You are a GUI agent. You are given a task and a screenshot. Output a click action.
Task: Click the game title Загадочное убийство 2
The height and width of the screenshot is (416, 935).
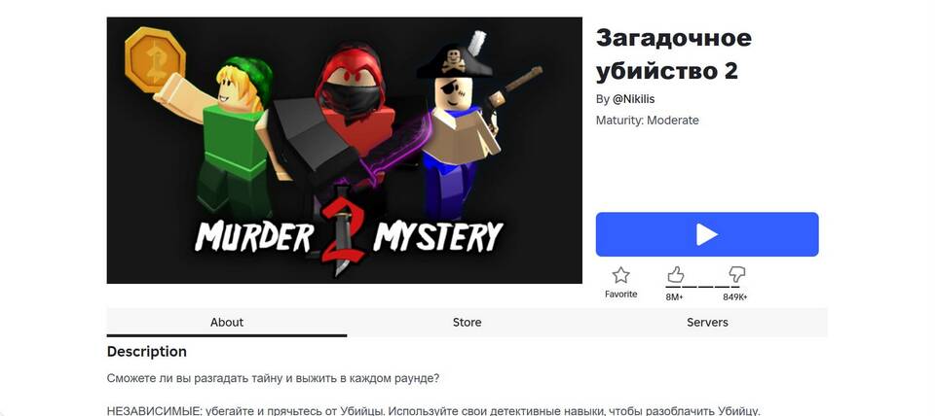[x=674, y=54]
